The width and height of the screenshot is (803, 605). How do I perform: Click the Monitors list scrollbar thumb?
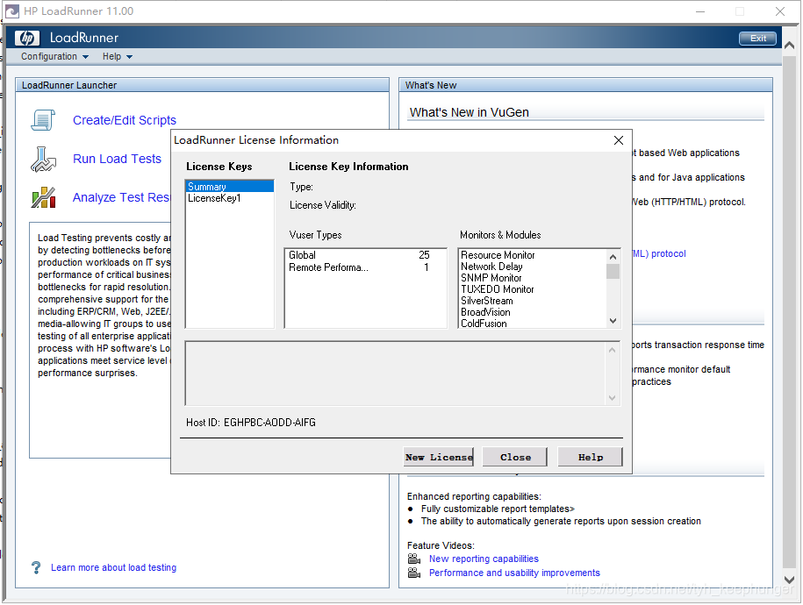tap(613, 271)
